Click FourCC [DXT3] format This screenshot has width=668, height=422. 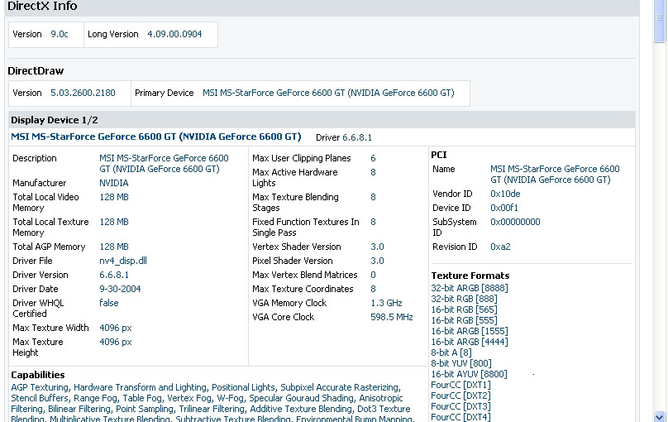461,405
